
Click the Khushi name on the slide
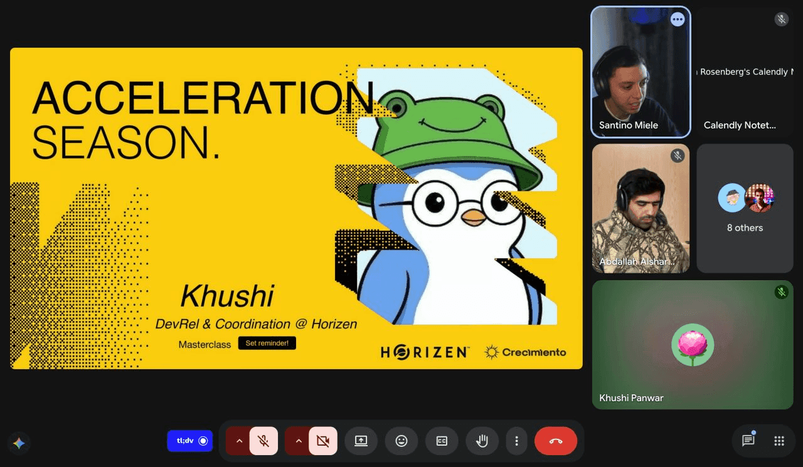point(227,296)
